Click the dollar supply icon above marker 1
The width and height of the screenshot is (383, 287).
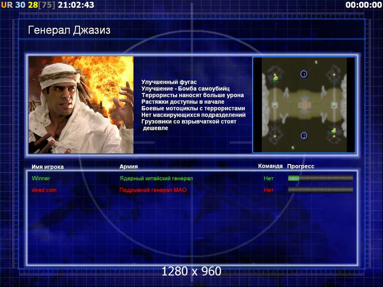coord(316,62)
